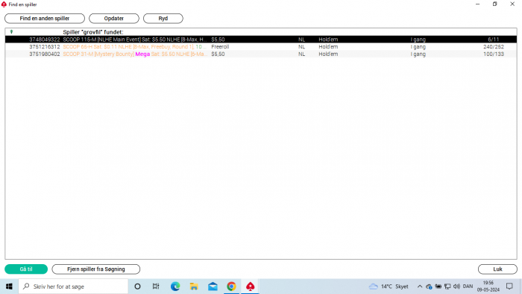Click the Cortana circle icon
This screenshot has width=522, height=294.
point(137,287)
